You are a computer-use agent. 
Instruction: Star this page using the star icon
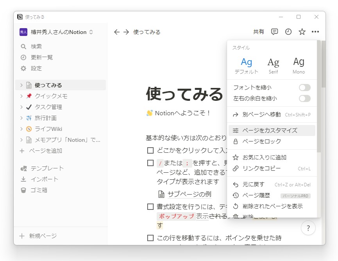pos(302,32)
